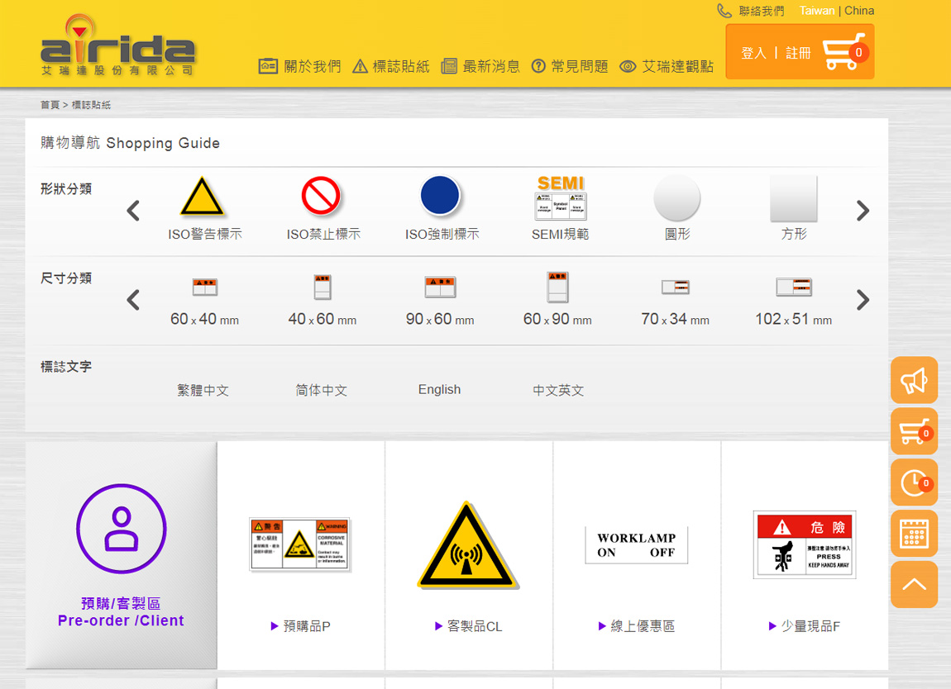Go to 常見問題 in navigation
The image size is (951, 689).
click(x=570, y=66)
